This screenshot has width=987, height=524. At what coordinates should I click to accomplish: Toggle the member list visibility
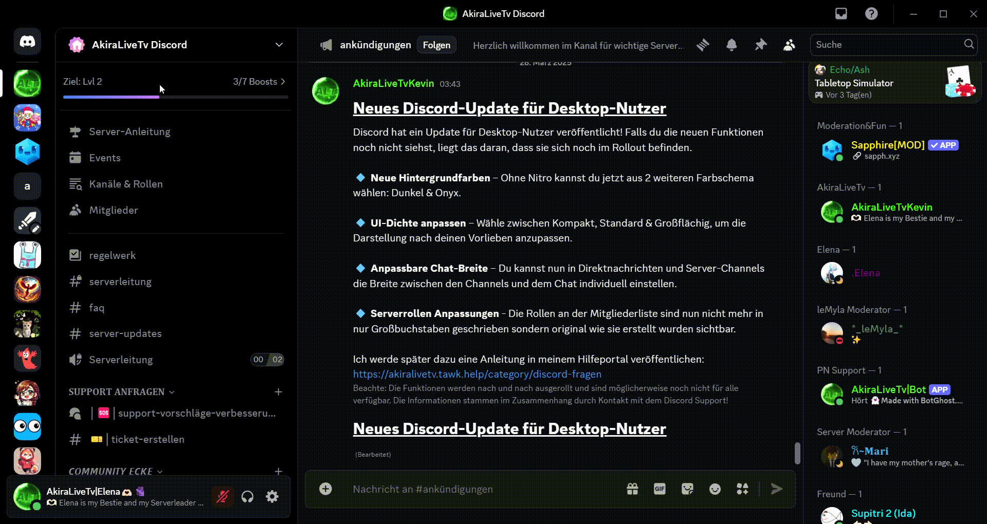789,45
